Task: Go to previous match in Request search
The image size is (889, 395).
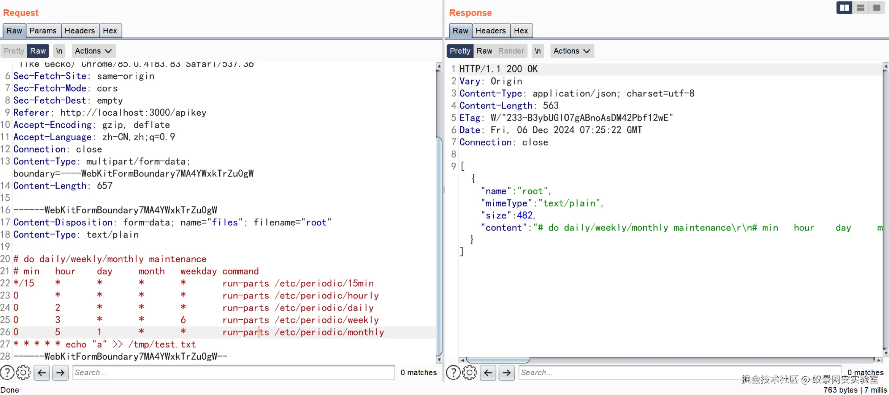Action: click(42, 373)
